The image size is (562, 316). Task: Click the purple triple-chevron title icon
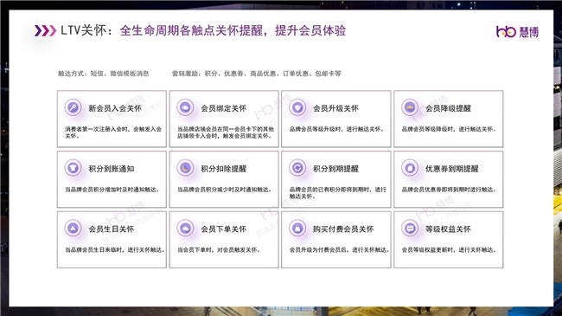pyautogui.click(x=45, y=30)
